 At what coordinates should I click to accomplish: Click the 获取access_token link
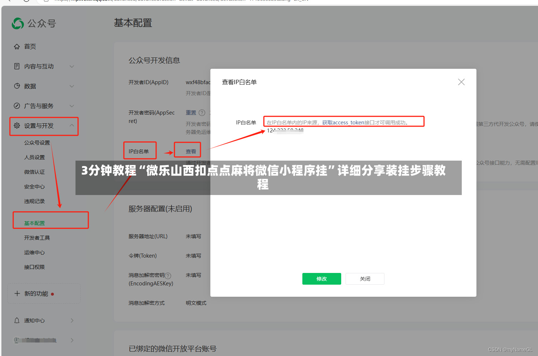(343, 123)
